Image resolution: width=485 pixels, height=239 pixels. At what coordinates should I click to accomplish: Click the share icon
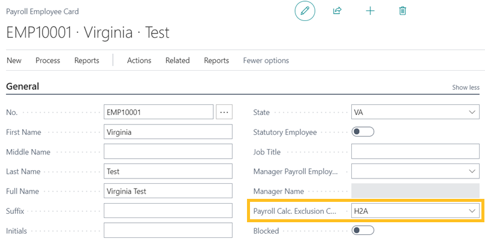[337, 11]
